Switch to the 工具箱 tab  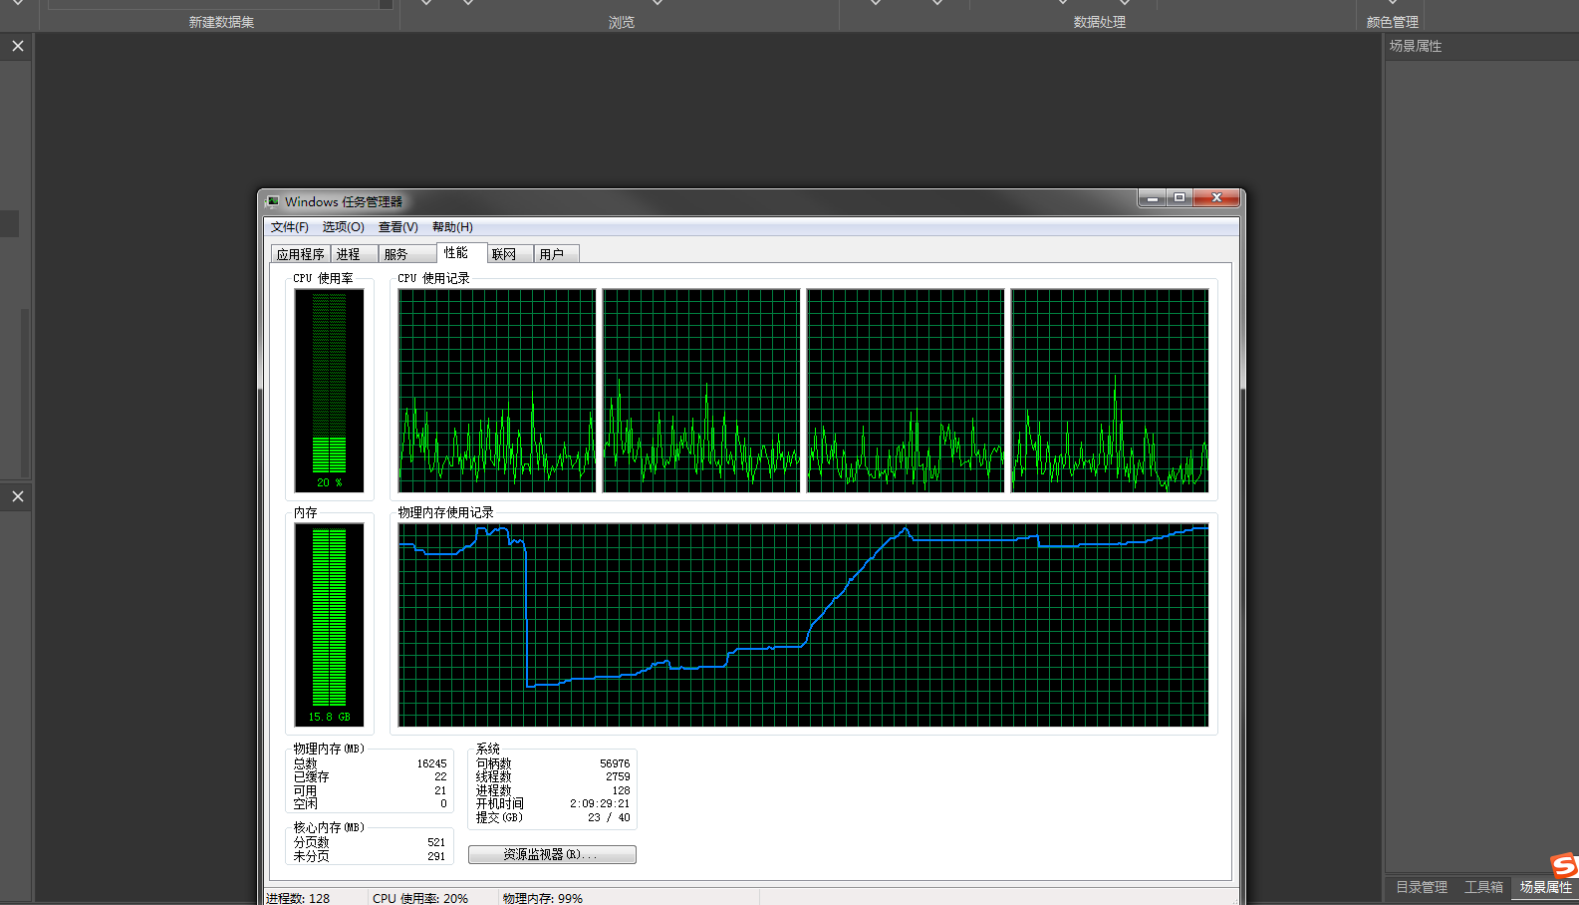1483,887
